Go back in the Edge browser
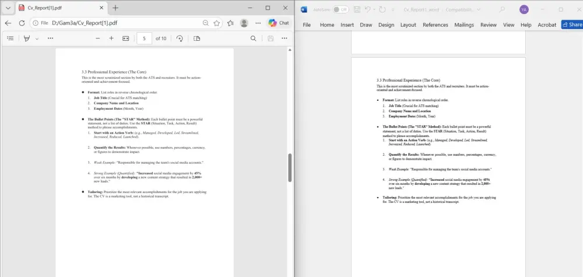This screenshot has width=583, height=277. point(8,23)
